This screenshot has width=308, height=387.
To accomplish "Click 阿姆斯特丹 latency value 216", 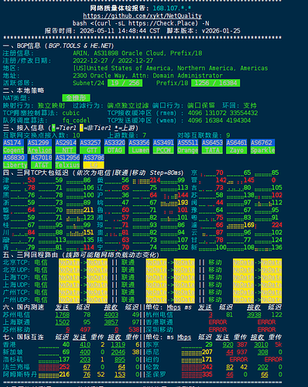I will 64,375.
